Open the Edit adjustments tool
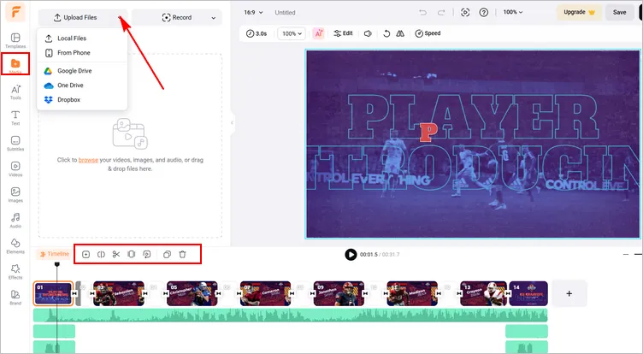 pyautogui.click(x=343, y=33)
